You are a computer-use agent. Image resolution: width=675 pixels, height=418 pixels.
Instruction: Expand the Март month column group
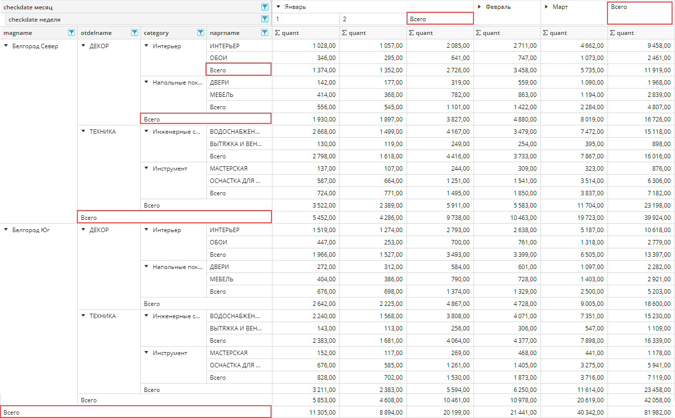pos(546,7)
